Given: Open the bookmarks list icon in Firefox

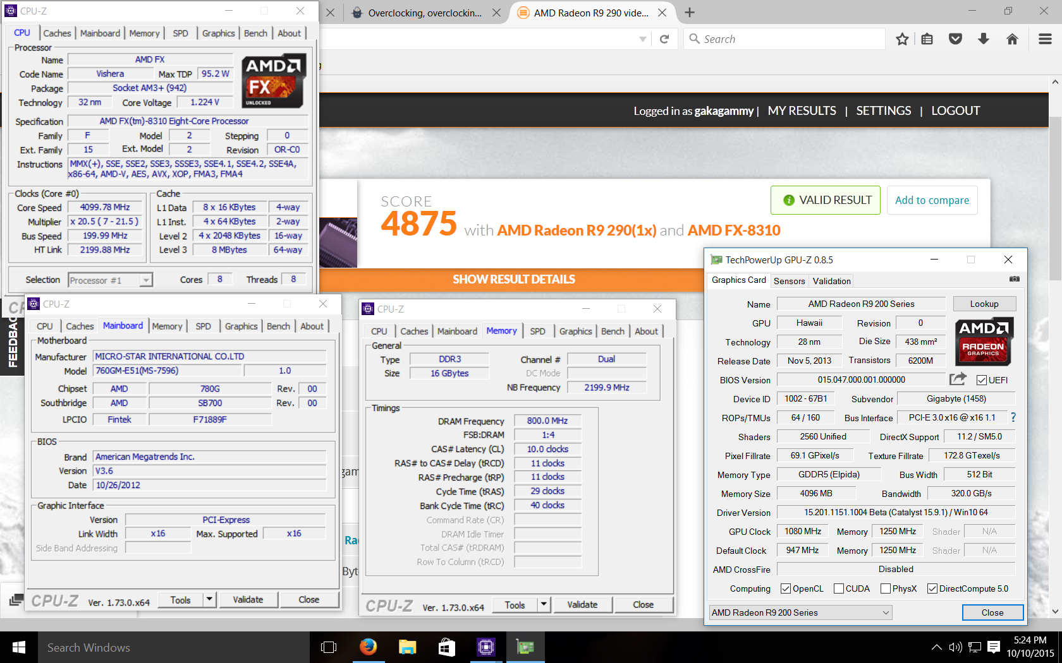Looking at the screenshot, I should [x=927, y=39].
